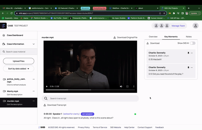Focus the Search case material field
The image size is (202, 130).
point(19,52)
